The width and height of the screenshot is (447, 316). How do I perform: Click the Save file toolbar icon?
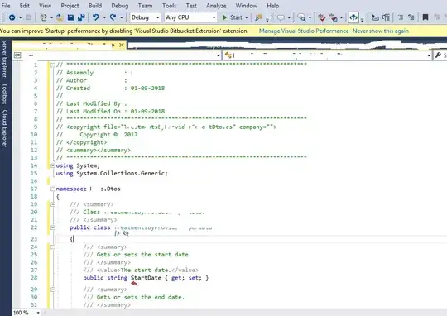(70, 17)
